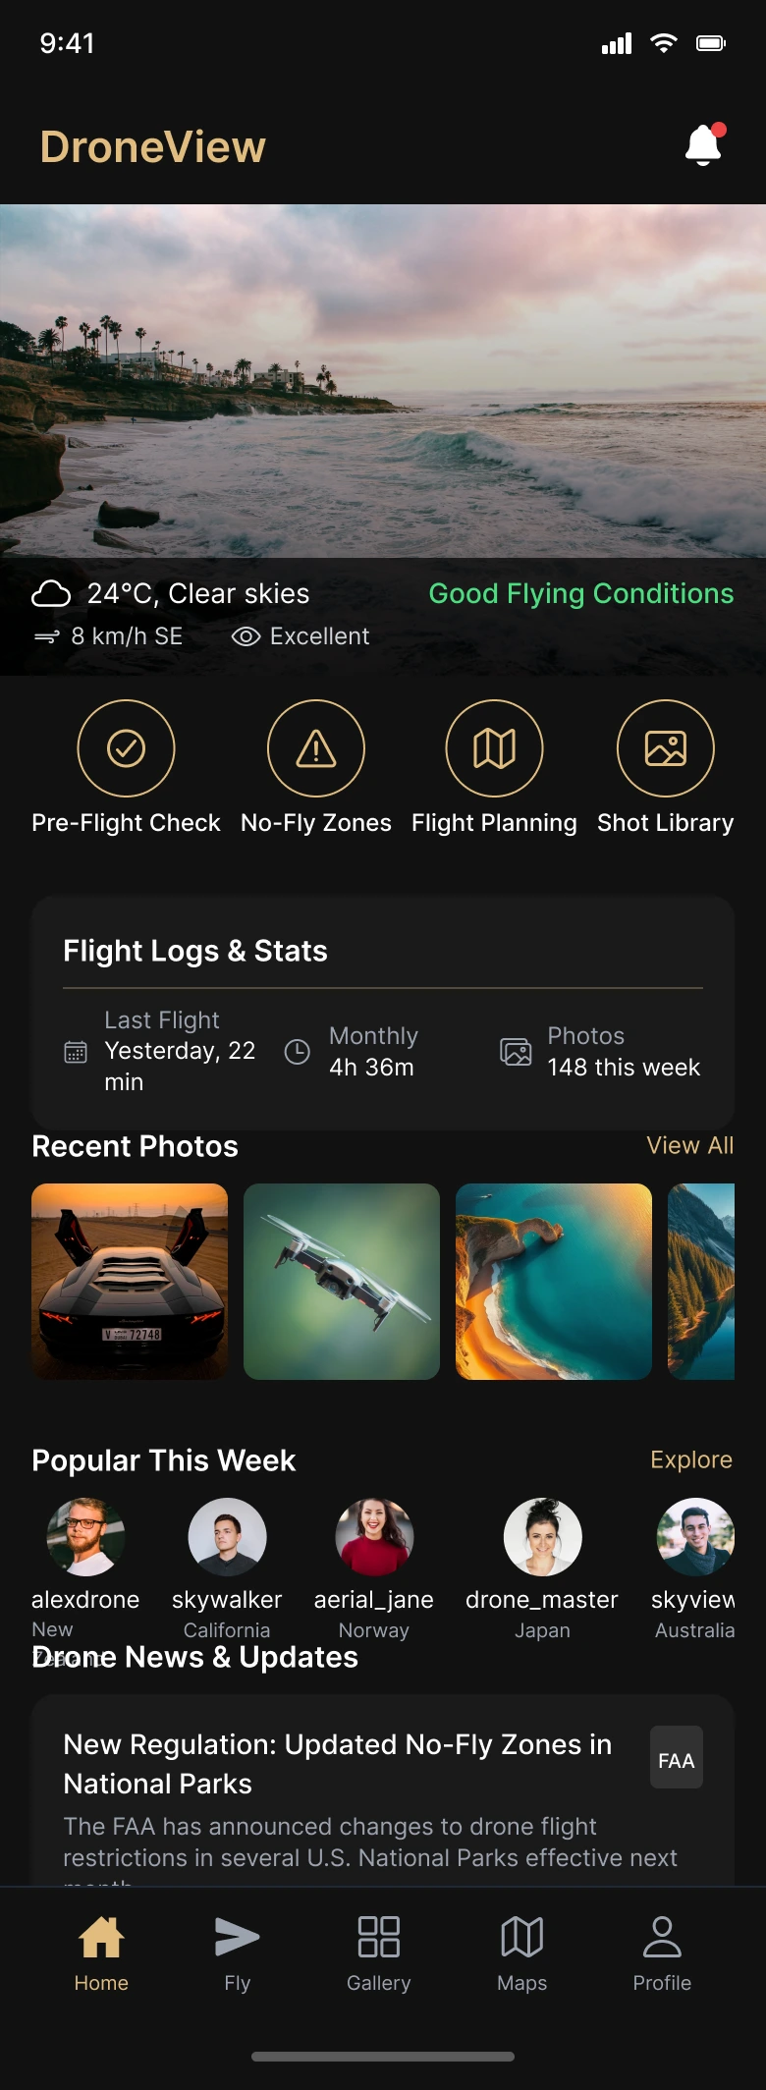Open the New Regulation news headline
The image size is (766, 2090).
pyautogui.click(x=338, y=1763)
